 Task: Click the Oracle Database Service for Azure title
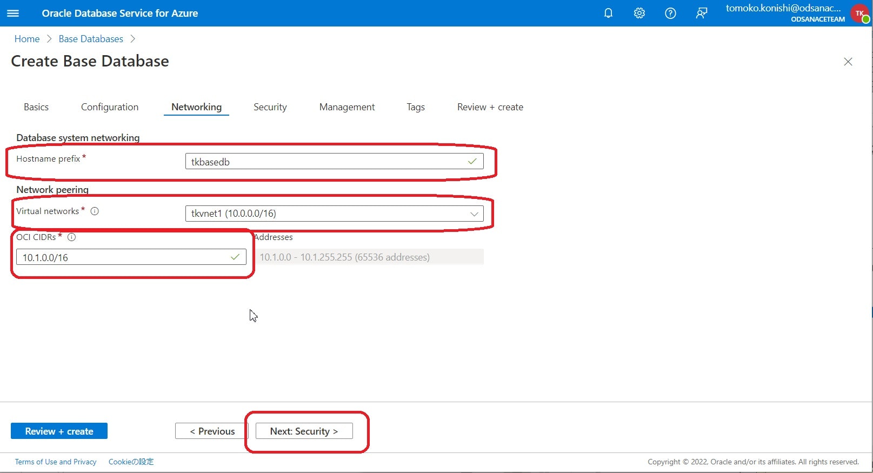click(x=120, y=13)
